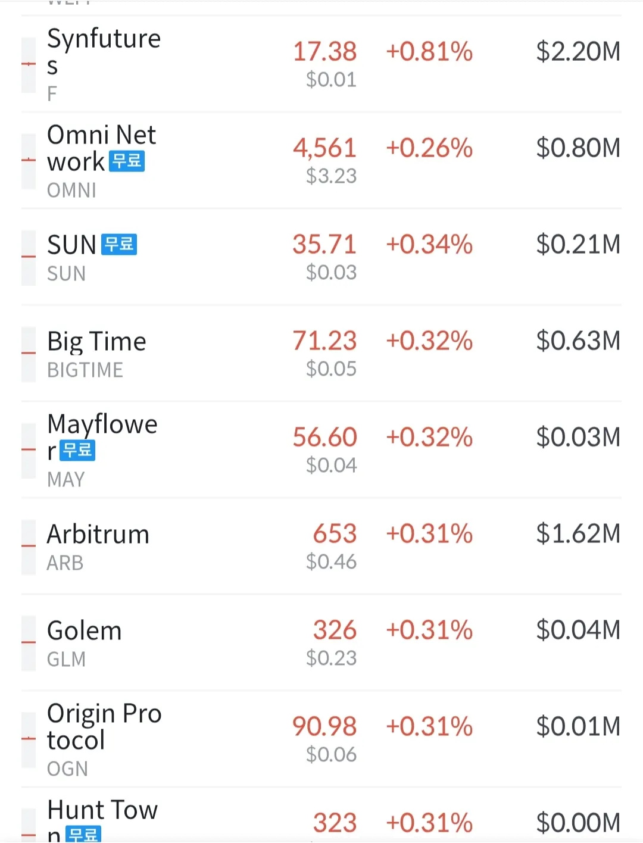Click the Synfutures +0.81% change value

[429, 52]
